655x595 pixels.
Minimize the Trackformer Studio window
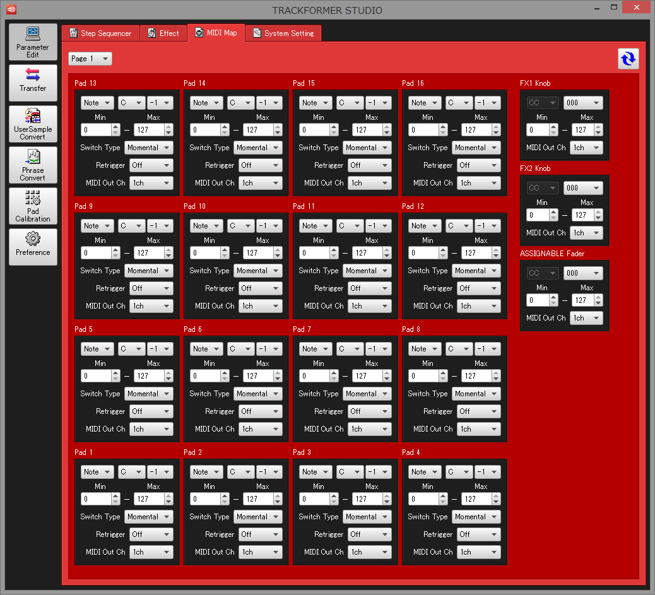[596, 8]
